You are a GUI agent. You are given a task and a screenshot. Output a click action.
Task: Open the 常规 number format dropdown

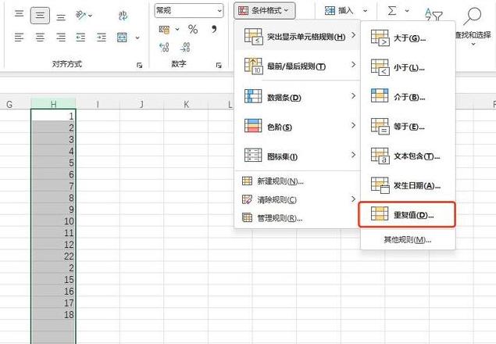189,11
